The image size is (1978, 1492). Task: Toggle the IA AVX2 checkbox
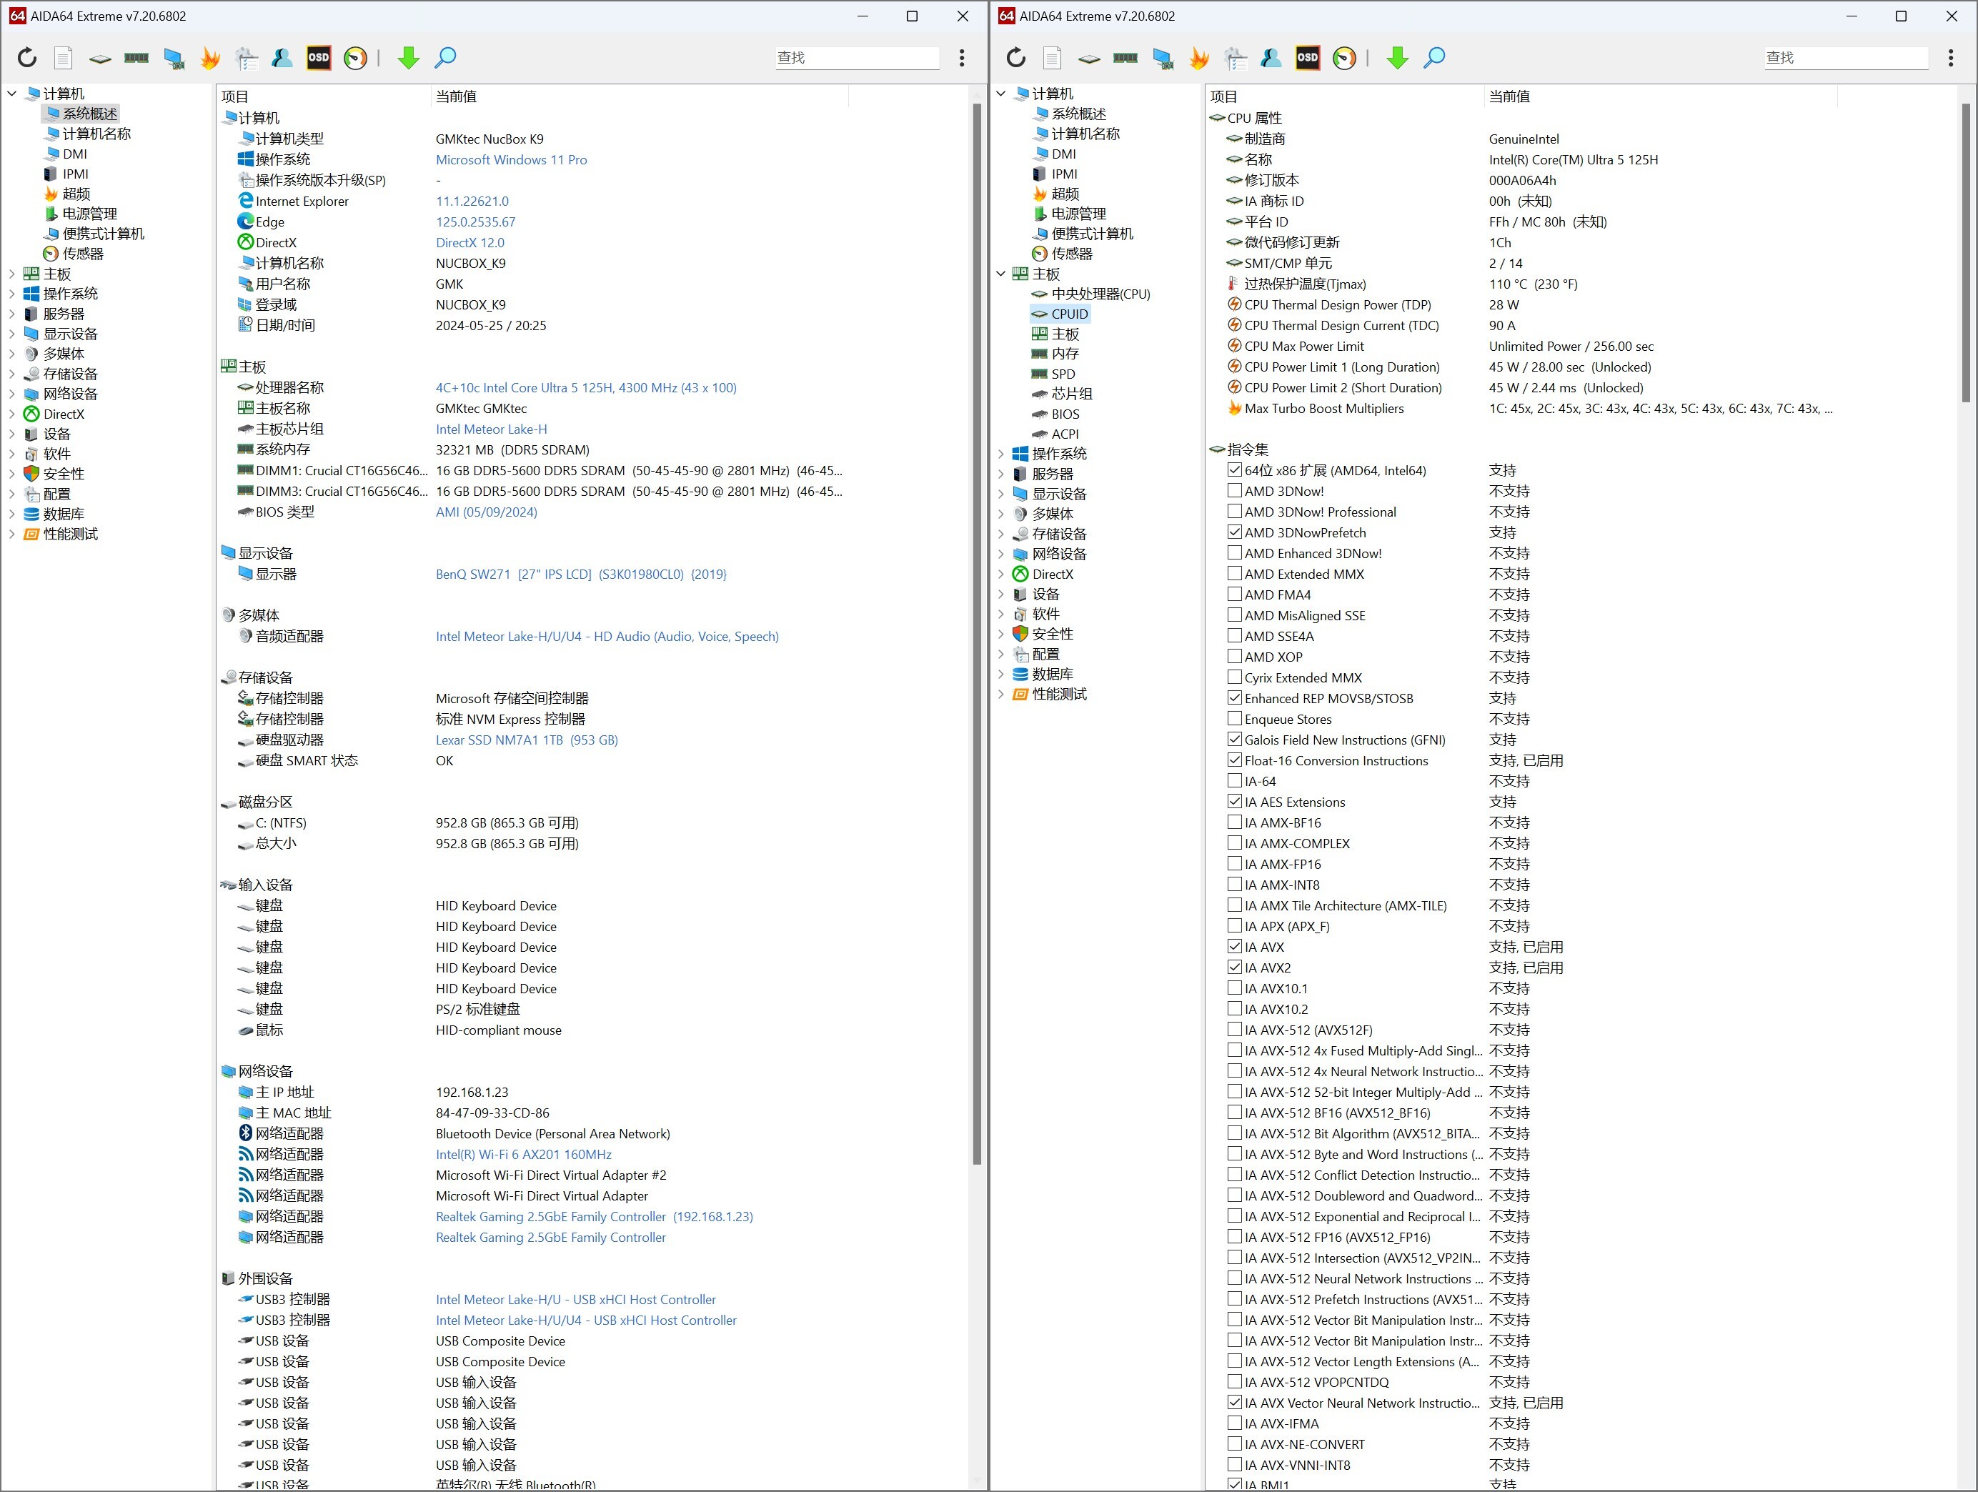(1234, 968)
